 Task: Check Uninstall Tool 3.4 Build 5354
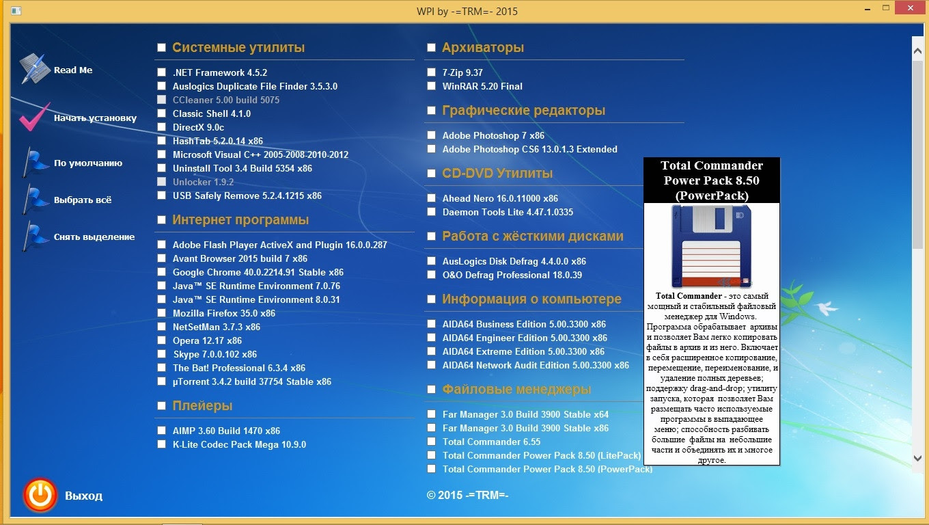(161, 168)
